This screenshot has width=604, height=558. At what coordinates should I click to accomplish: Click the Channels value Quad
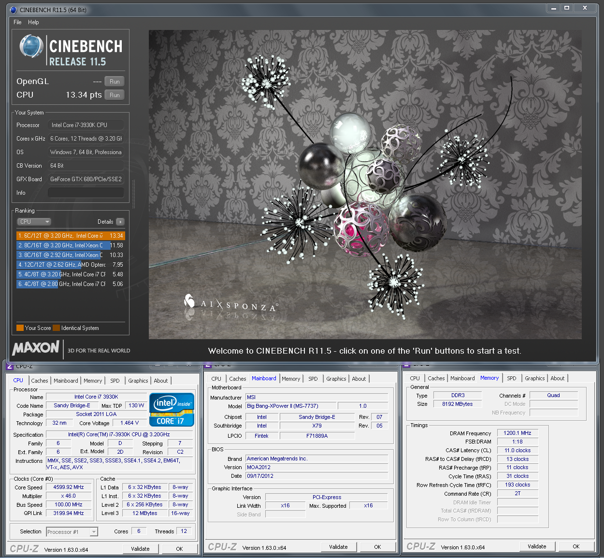[554, 395]
